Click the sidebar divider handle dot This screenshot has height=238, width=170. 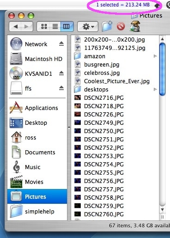[69, 128]
